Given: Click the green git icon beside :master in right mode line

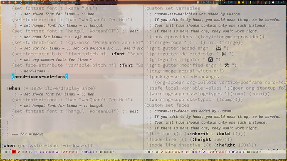Looking at the screenshot, I should pos(248,152).
